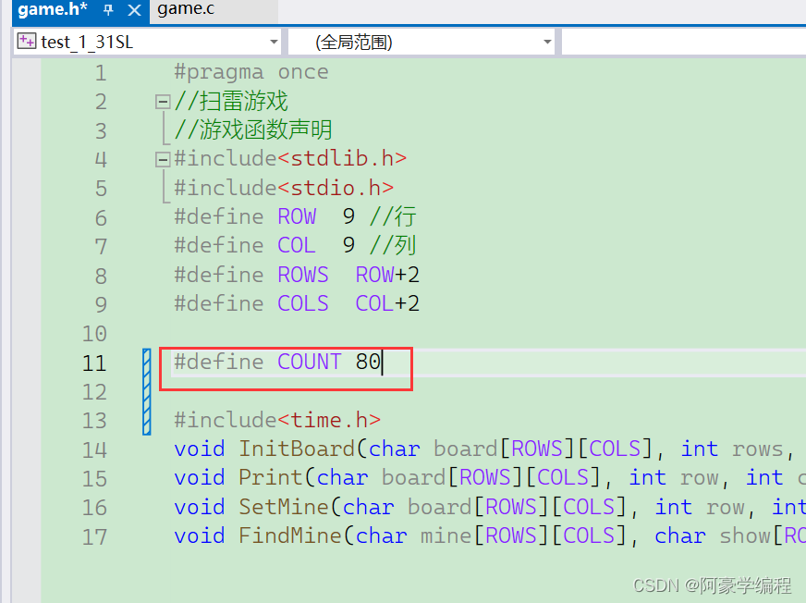
Task: Click 'ROW+2' expression on line 8
Action: point(387,275)
